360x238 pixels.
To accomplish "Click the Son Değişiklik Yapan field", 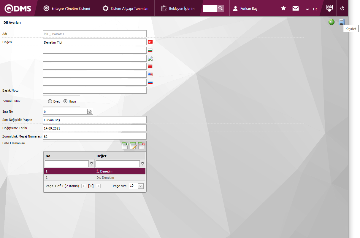I will tap(95, 120).
